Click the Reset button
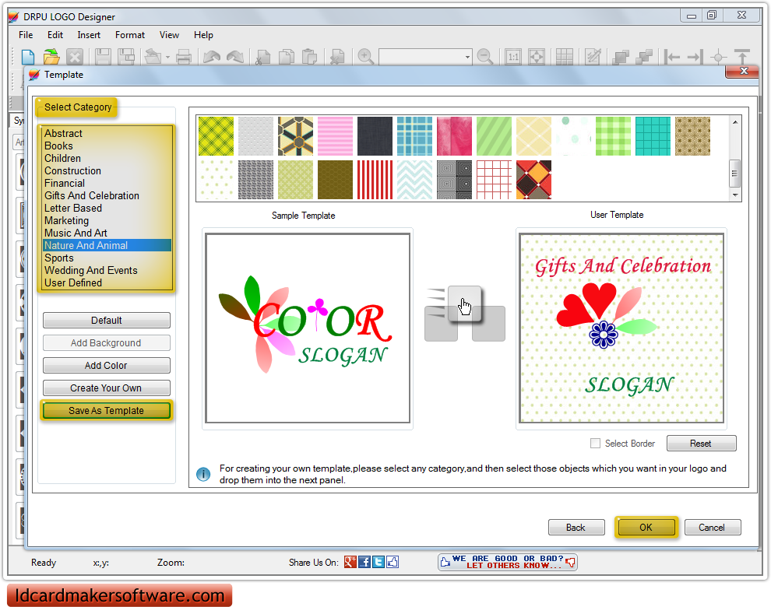The width and height of the screenshot is (771, 607). (700, 444)
